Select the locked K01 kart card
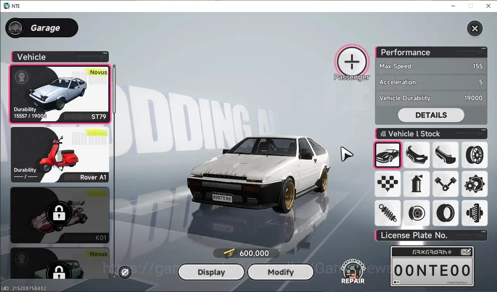Screen dimensions: 497x292 (60, 215)
